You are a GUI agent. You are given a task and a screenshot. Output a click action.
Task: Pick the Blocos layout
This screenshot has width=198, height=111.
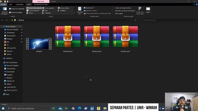(30, 13)
